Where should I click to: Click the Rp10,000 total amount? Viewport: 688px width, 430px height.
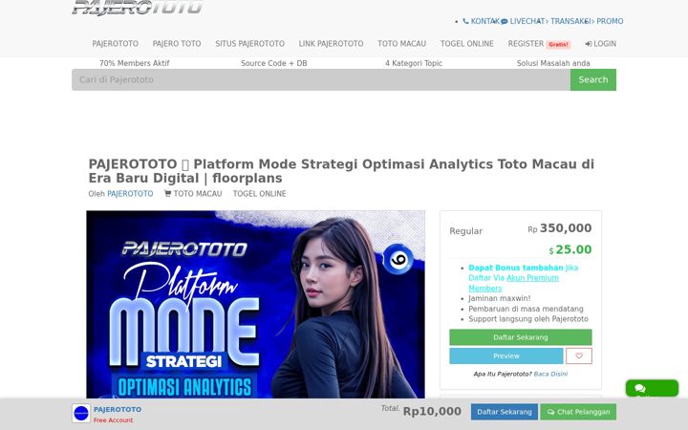click(x=432, y=412)
